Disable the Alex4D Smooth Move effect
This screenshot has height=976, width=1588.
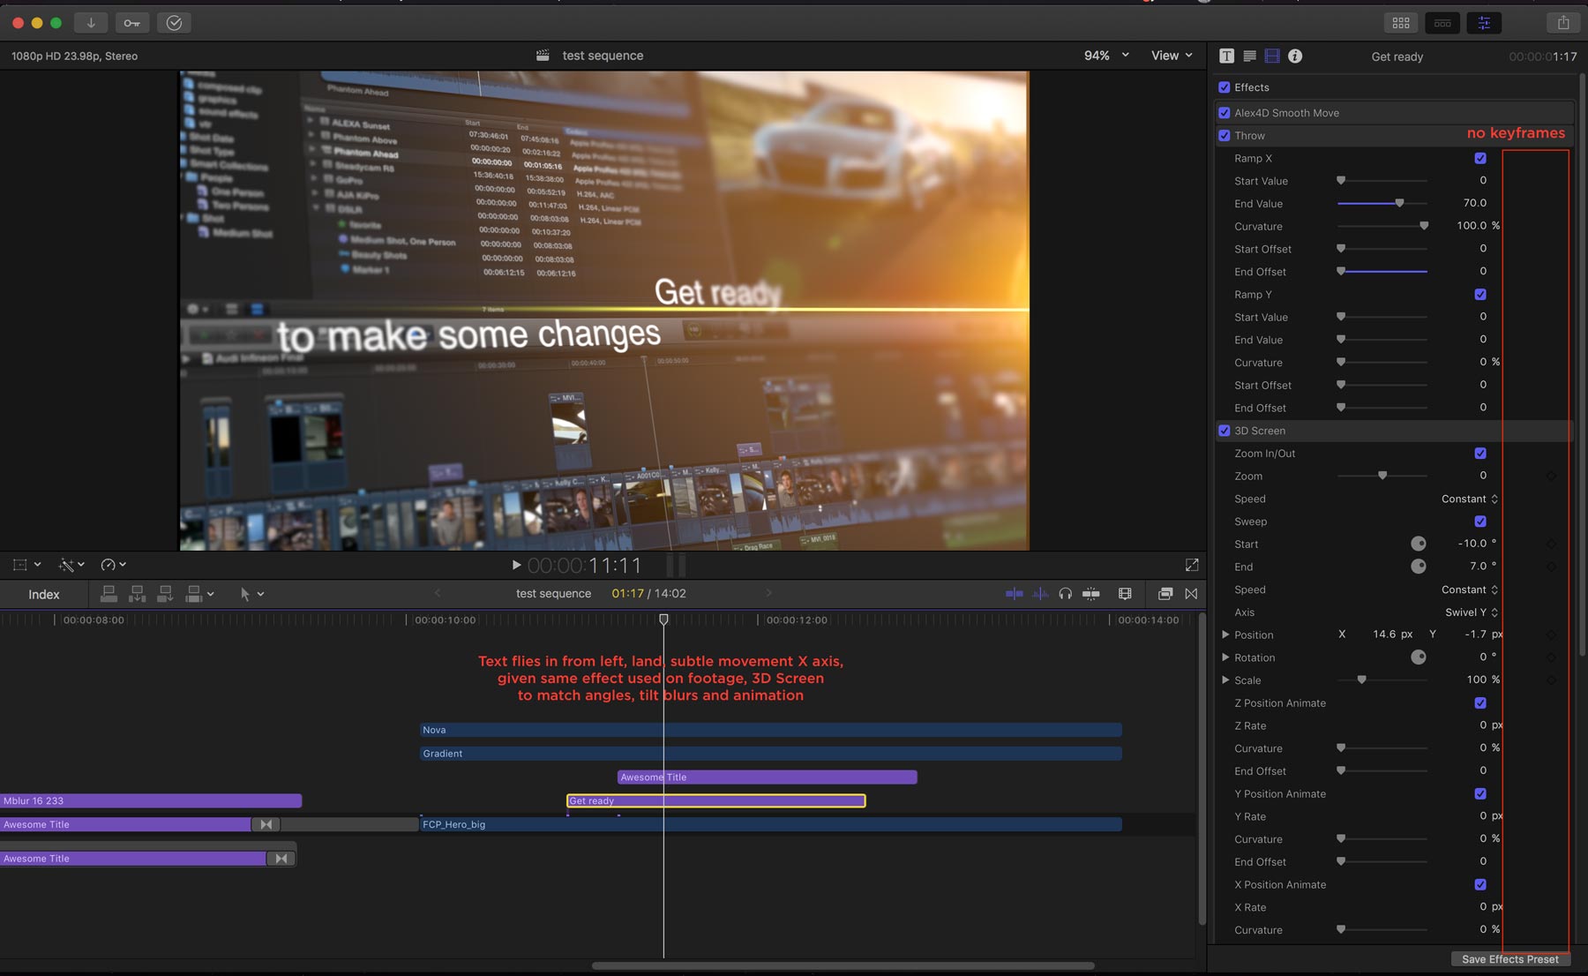click(1225, 113)
